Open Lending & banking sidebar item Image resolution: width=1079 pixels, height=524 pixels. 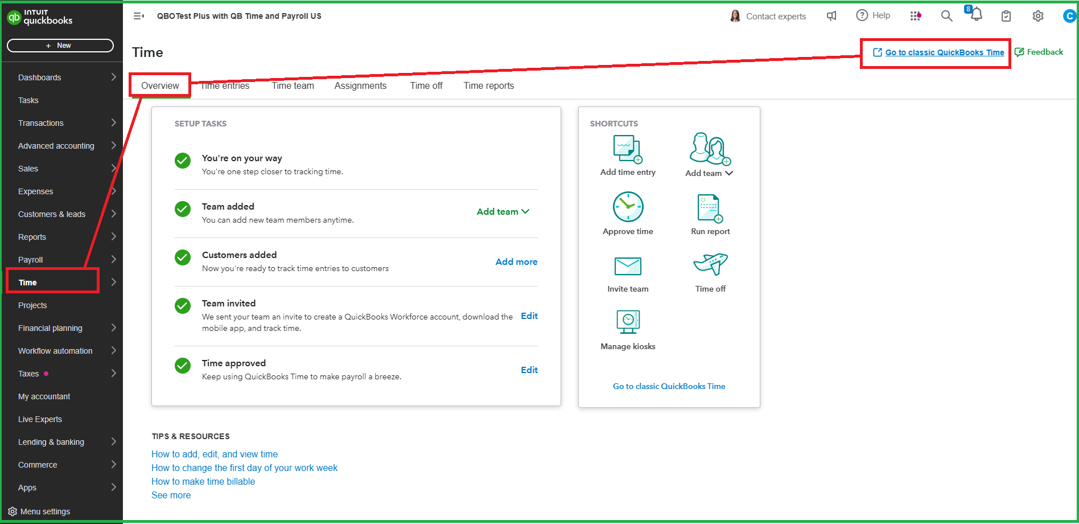tap(51, 442)
